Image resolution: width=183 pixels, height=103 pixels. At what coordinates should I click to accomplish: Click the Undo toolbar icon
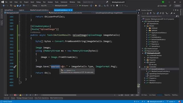click(x=24, y=6)
